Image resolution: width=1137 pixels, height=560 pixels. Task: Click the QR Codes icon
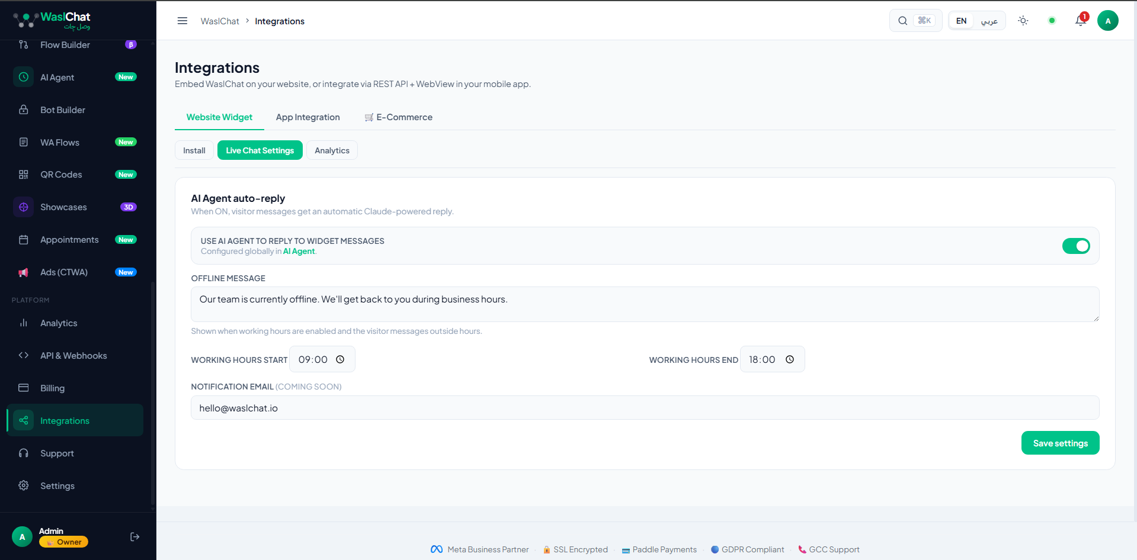24,175
